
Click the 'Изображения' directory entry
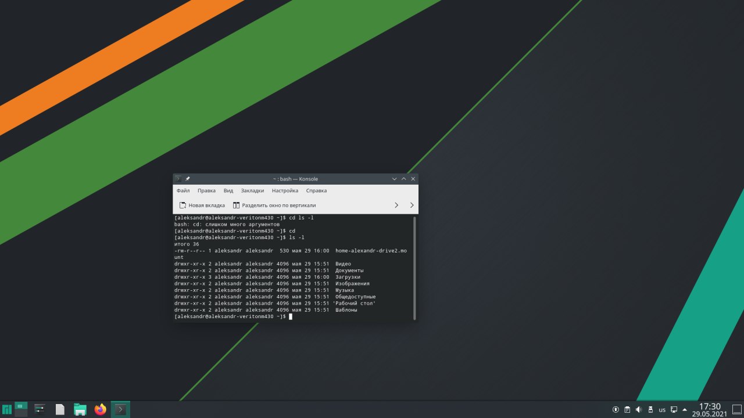(352, 283)
